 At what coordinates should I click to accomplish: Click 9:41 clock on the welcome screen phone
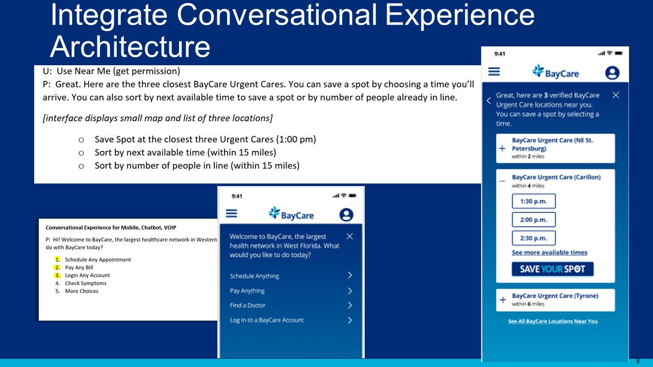pyautogui.click(x=237, y=196)
